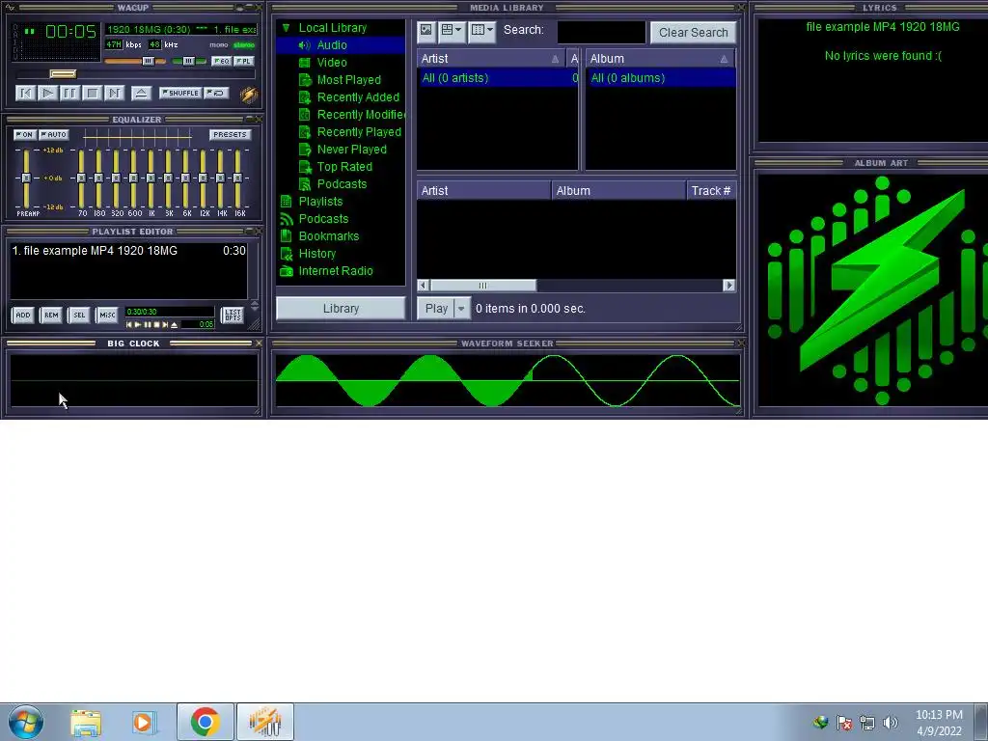Screen dimensions: 988x741
Task: Toggle the Repeat button
Action: point(216,94)
